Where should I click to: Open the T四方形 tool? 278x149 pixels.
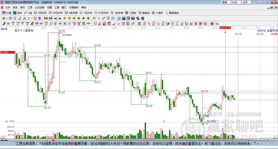86,13
